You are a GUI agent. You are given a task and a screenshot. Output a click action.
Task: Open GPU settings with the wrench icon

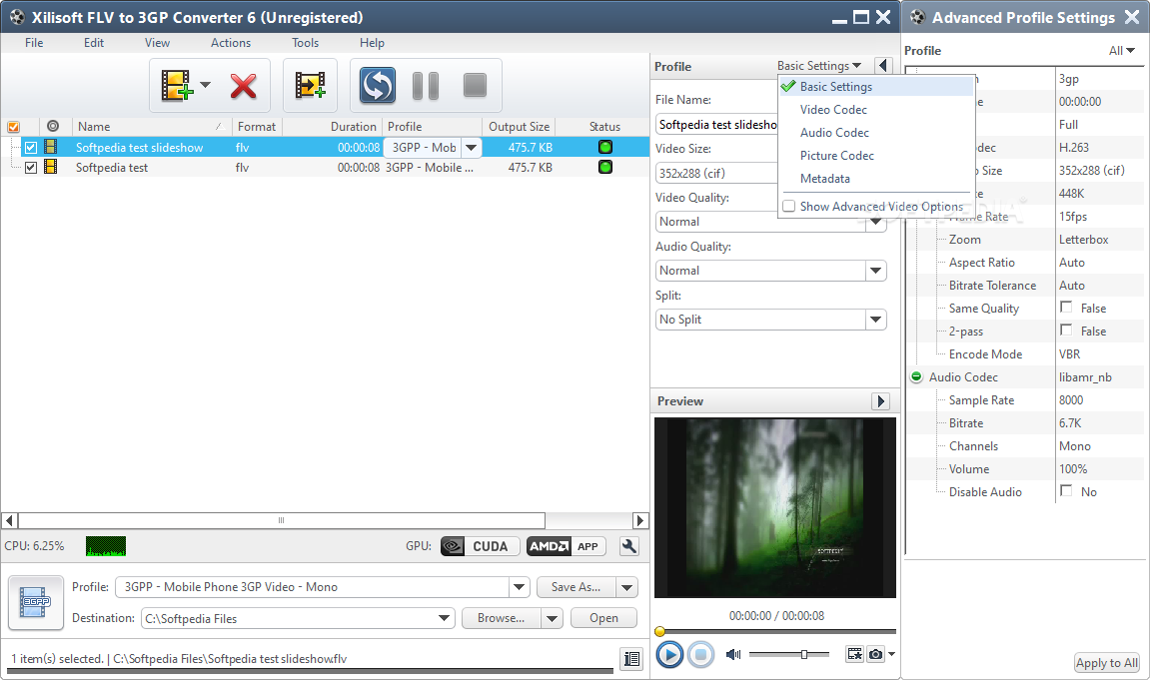click(x=629, y=546)
